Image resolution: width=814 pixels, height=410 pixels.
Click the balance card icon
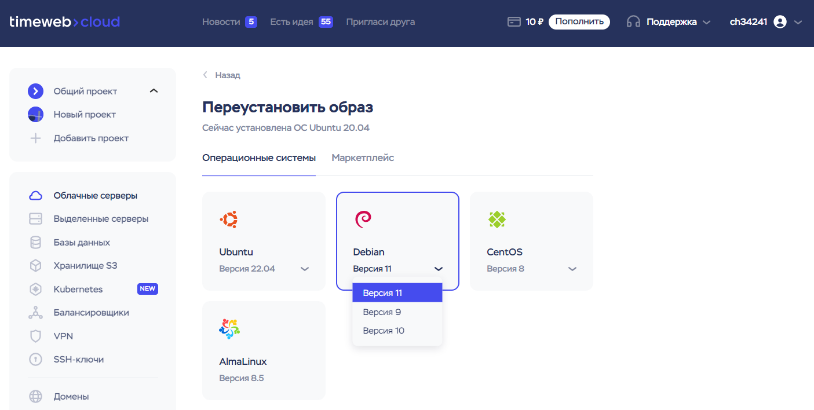(514, 22)
